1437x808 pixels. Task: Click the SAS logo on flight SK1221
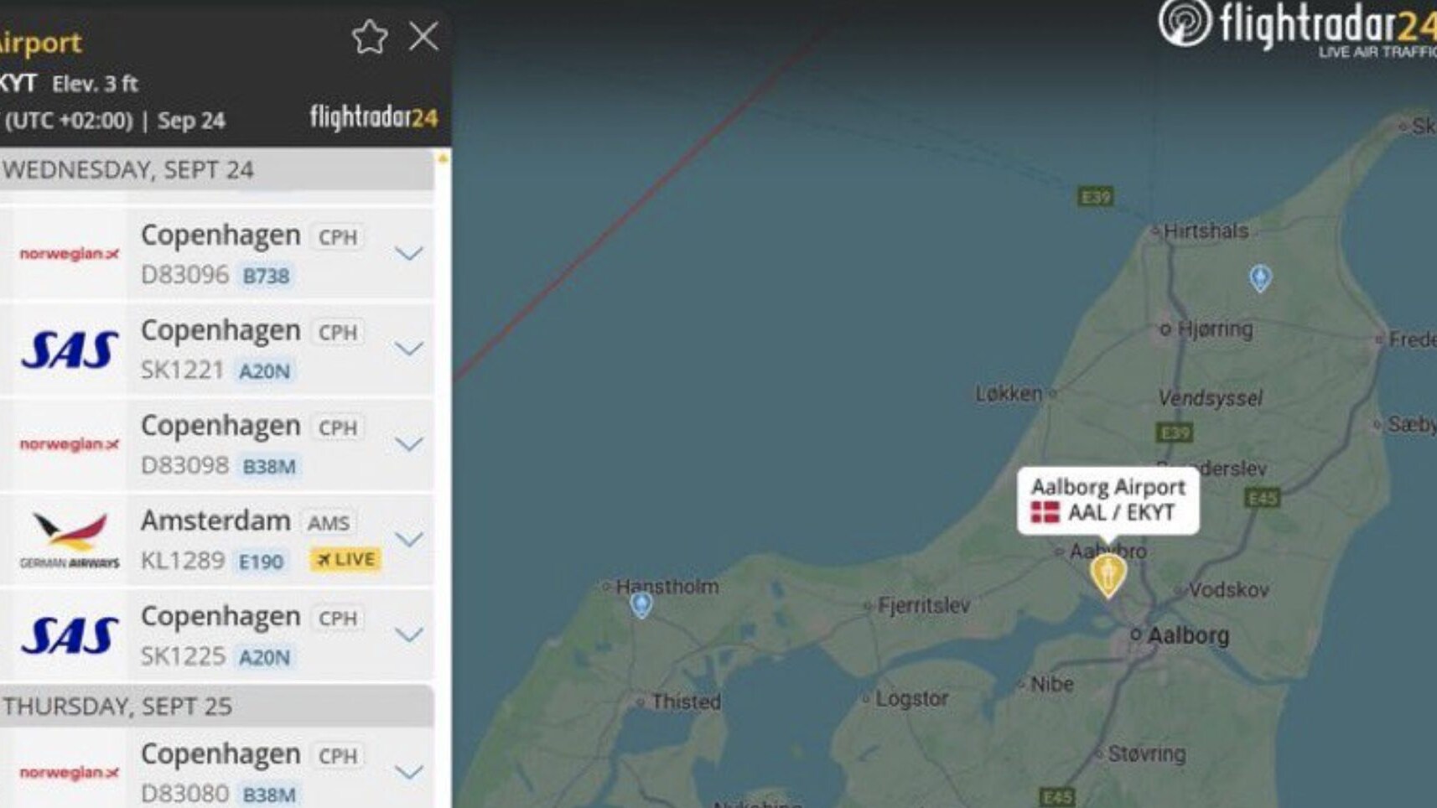click(69, 350)
